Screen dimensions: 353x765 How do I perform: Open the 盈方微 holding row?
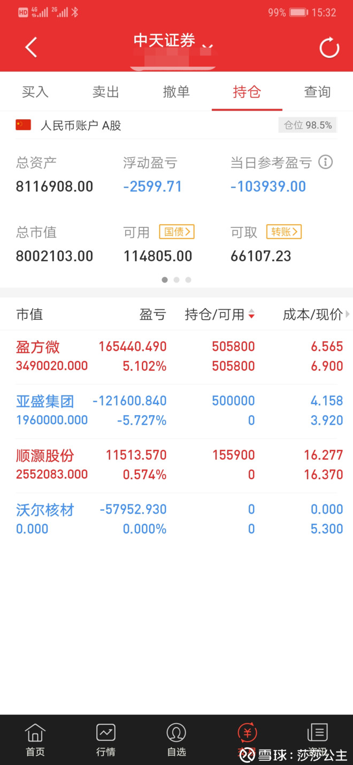pyautogui.click(x=176, y=357)
